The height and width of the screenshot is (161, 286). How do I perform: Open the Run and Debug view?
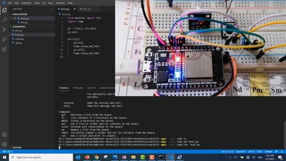coord(4,39)
